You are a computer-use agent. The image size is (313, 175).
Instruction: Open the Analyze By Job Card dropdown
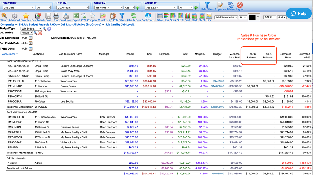18,7
